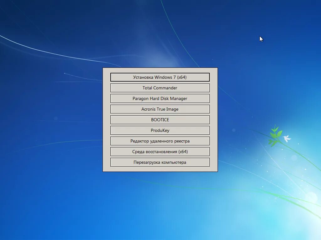The image size is (321, 240).
Task: Select the boot editor BOOTICE
Action: tap(160, 120)
